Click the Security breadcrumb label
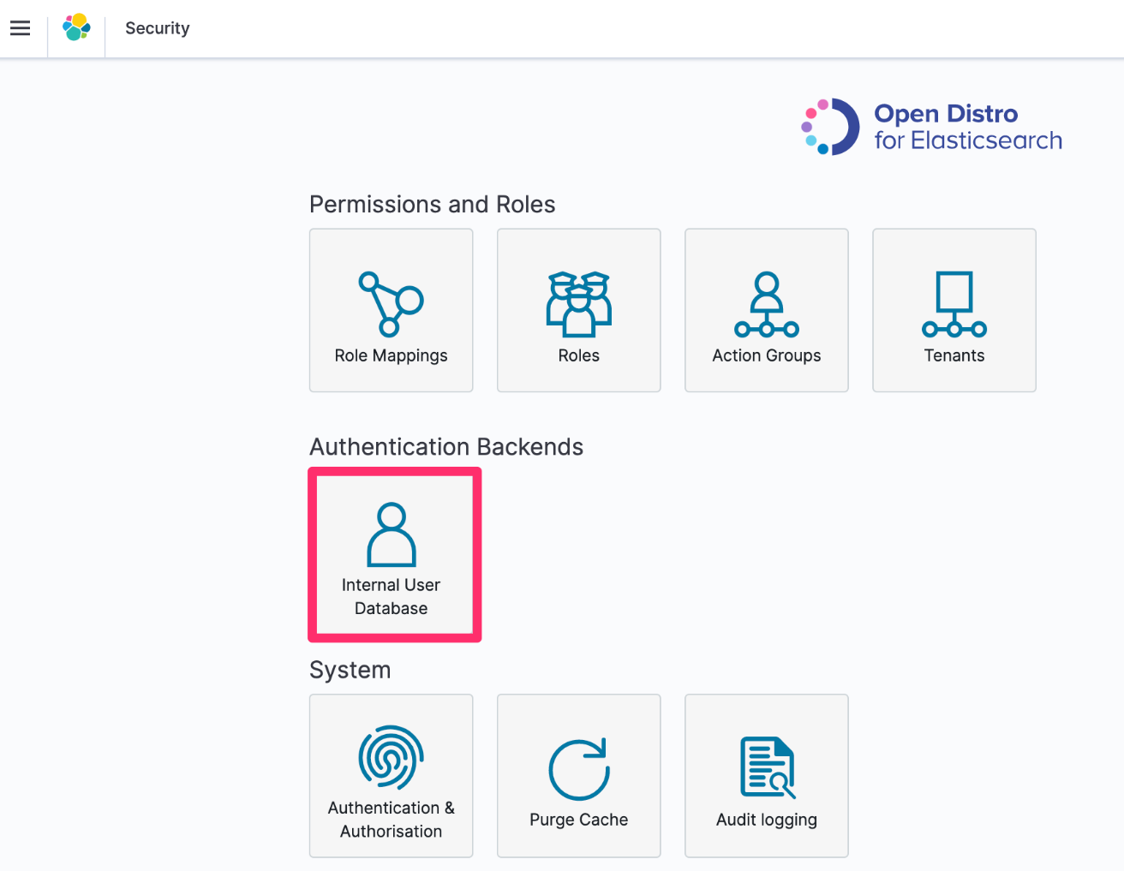This screenshot has height=871, width=1124. [157, 27]
